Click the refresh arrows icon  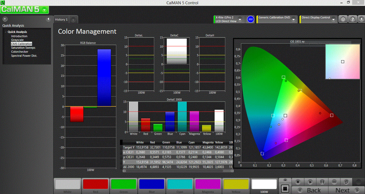point(346,182)
